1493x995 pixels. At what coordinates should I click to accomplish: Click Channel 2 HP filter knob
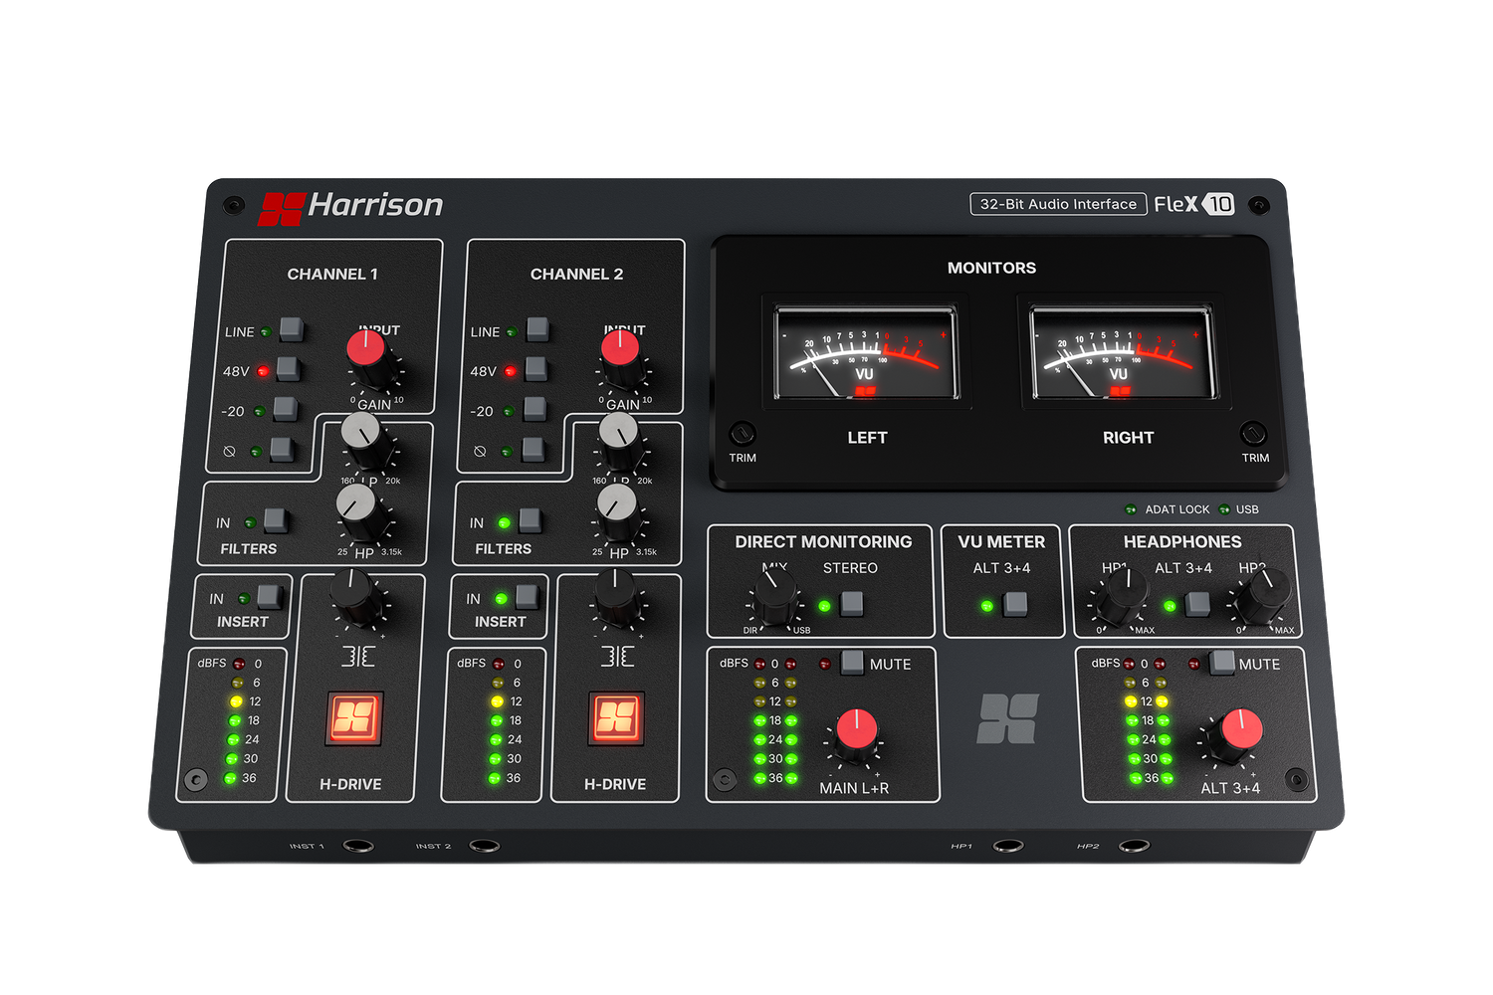(x=618, y=512)
